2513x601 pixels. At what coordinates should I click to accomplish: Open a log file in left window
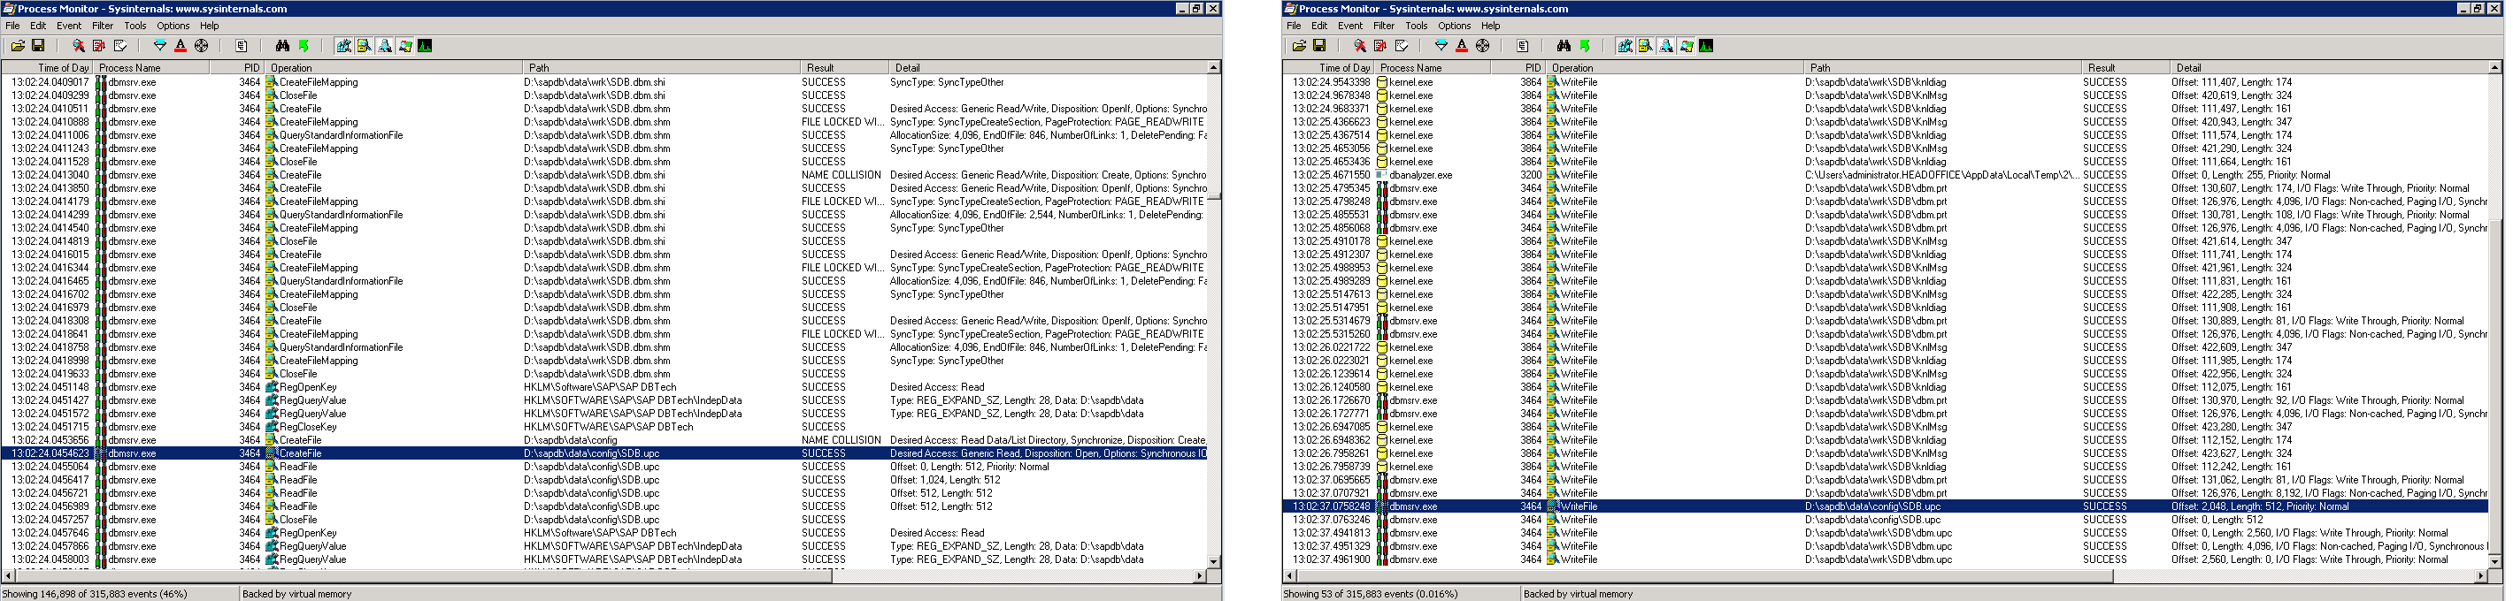point(18,46)
